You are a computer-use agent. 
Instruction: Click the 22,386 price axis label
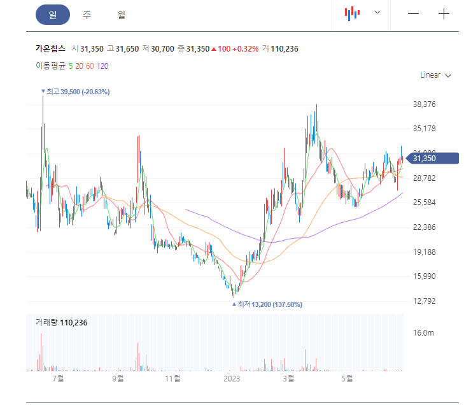(425, 227)
